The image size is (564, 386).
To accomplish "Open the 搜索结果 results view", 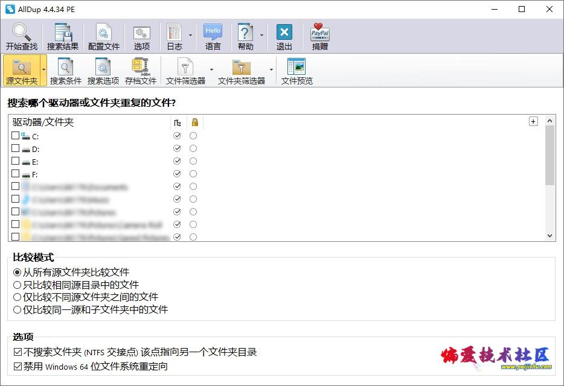I will (63, 36).
